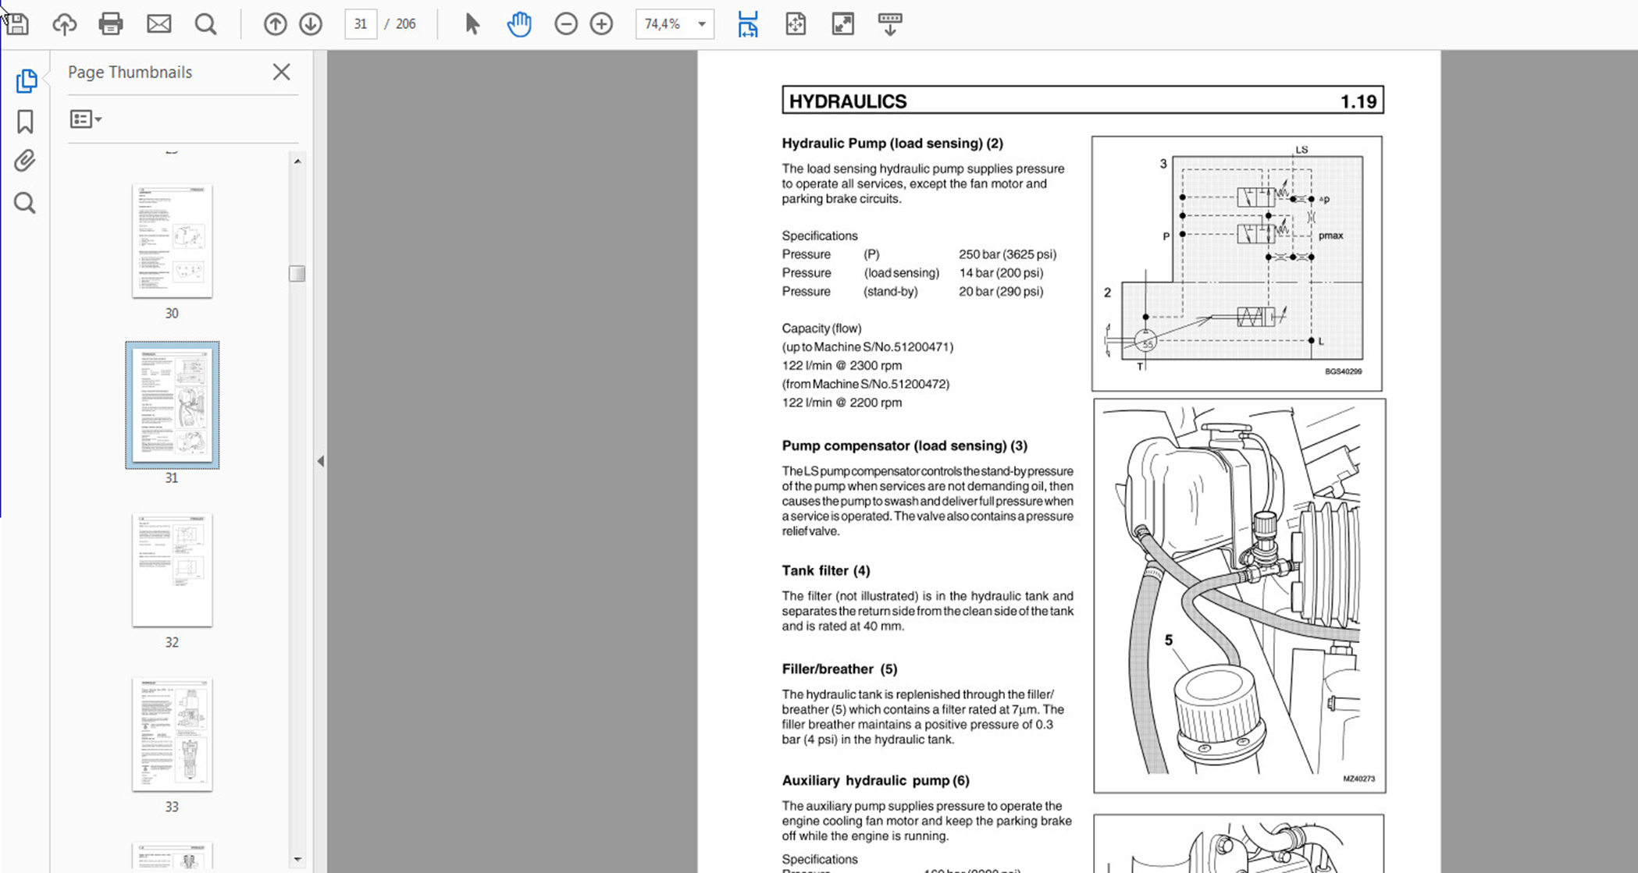The width and height of the screenshot is (1638, 873).
Task: Go to next page with down arrow
Action: [311, 24]
